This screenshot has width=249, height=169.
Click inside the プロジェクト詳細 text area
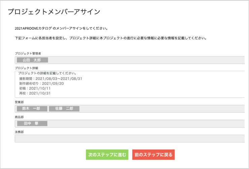(130, 84)
